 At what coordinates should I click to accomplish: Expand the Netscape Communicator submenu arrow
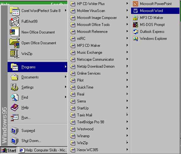tap(127, 59)
